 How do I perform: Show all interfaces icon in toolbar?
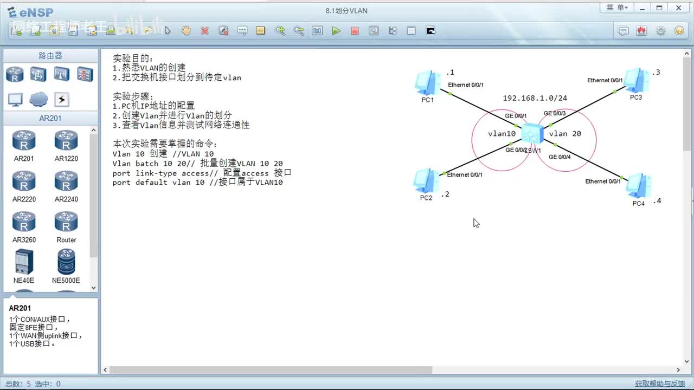coord(393,31)
